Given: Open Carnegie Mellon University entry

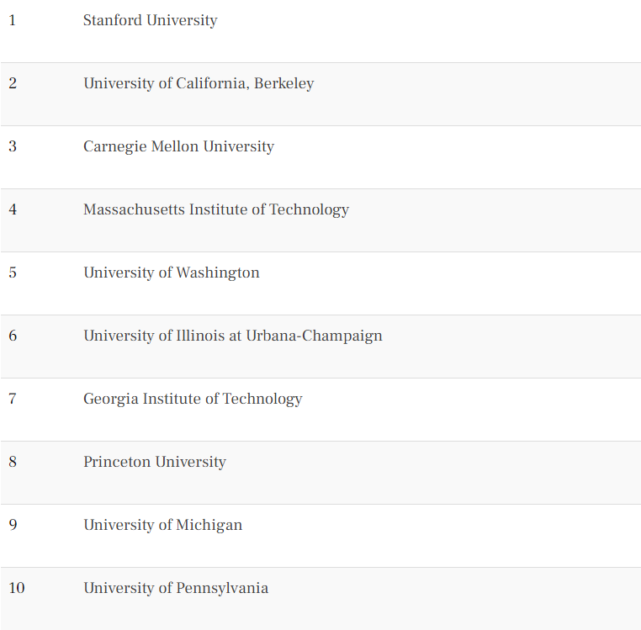Looking at the screenshot, I should [x=178, y=146].
